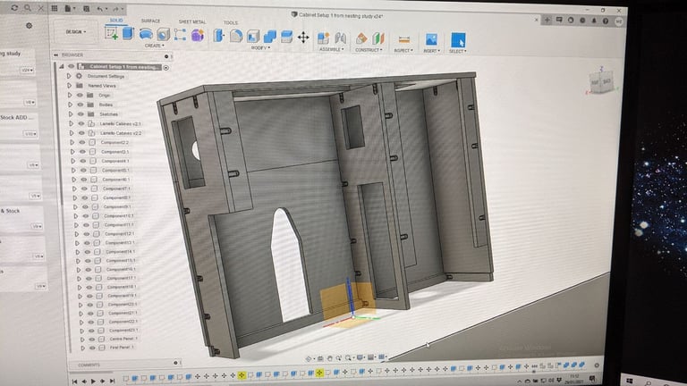Select the Offset Face tool

[x=286, y=37]
